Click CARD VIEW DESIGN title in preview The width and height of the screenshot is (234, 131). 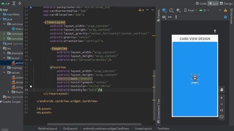pos(195,39)
